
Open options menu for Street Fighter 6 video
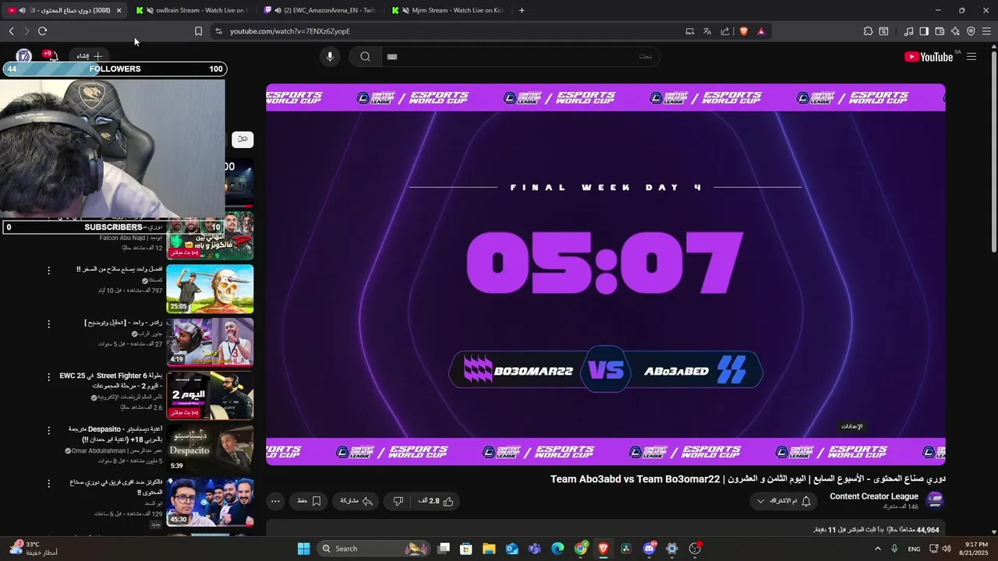coord(49,377)
